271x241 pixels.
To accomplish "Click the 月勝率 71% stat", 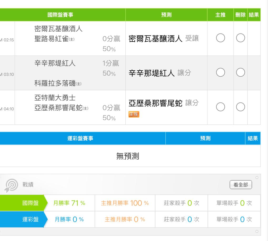I will [69, 203].
